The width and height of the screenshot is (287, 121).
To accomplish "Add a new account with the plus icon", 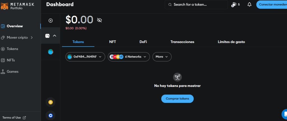I will [x=50, y=21].
